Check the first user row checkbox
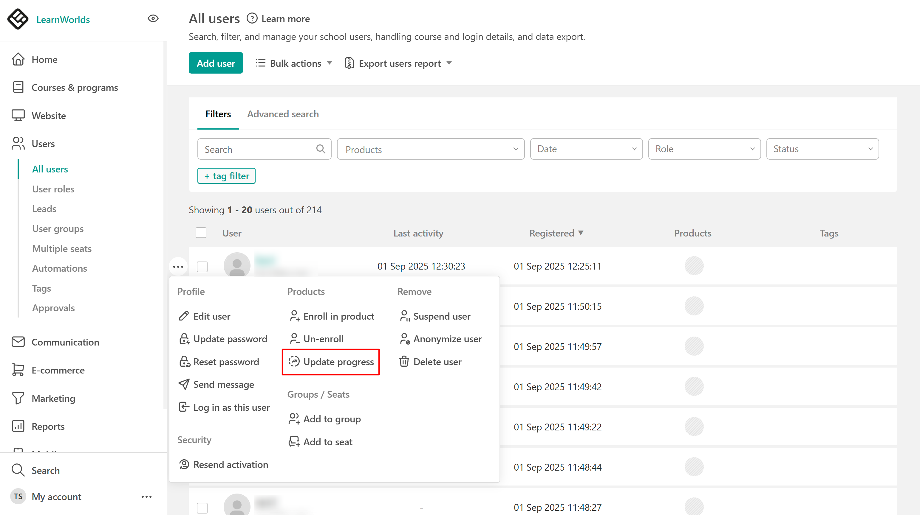920x515 pixels. [x=202, y=266]
